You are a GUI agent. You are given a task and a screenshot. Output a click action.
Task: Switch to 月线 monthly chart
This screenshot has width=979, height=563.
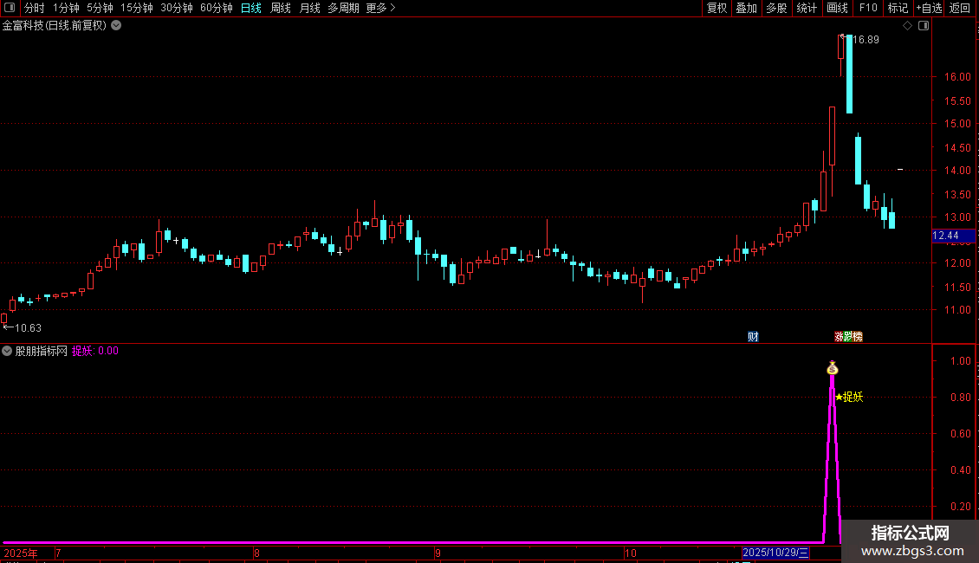309,8
